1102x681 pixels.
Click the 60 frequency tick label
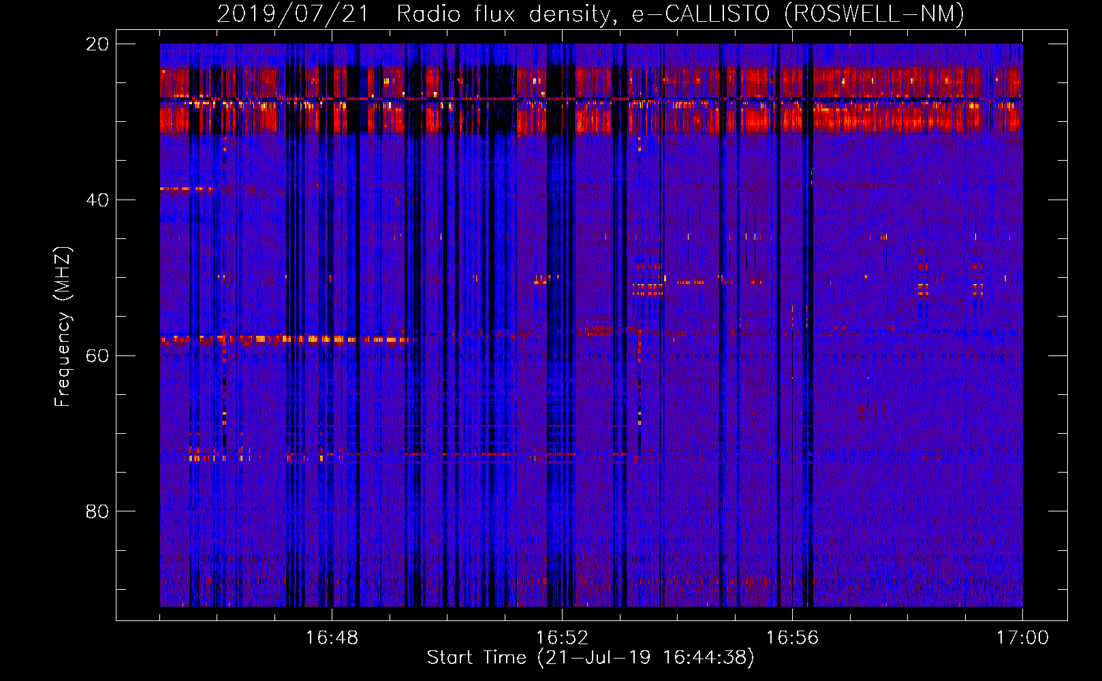(x=97, y=356)
